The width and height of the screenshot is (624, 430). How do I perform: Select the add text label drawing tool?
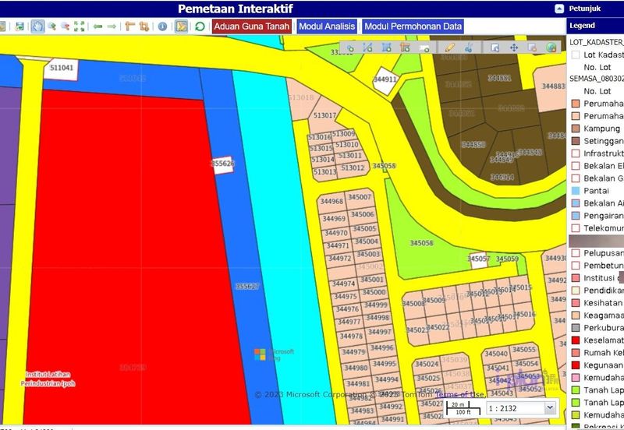click(x=424, y=48)
